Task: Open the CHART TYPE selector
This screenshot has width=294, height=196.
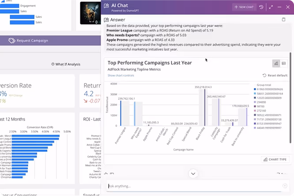Action: (275, 159)
